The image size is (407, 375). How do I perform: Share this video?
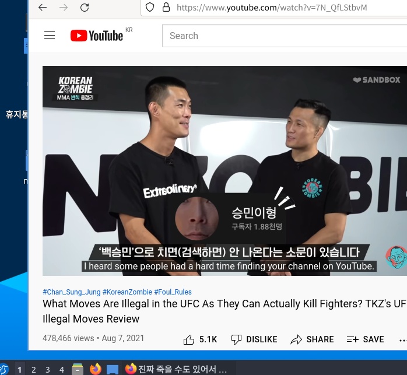(x=312, y=339)
